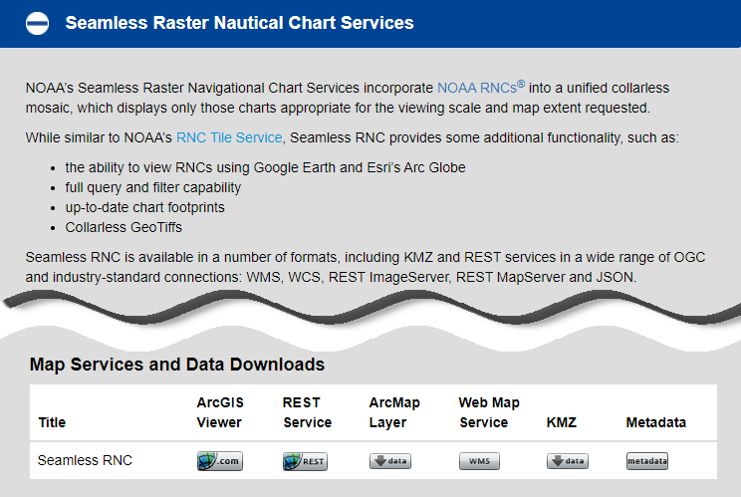The width and height of the screenshot is (741, 497).
Task: Click the up-to-date chart footprints bullet
Action: coord(144,207)
